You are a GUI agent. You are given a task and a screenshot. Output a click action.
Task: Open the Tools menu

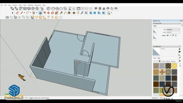coord(25,5)
